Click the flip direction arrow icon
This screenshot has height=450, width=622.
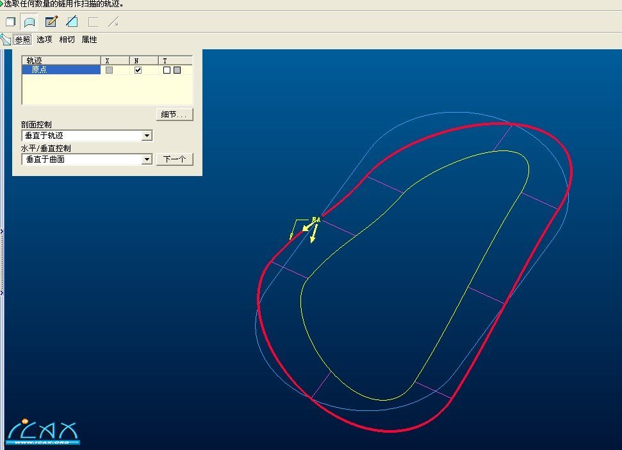pyautogui.click(x=113, y=22)
